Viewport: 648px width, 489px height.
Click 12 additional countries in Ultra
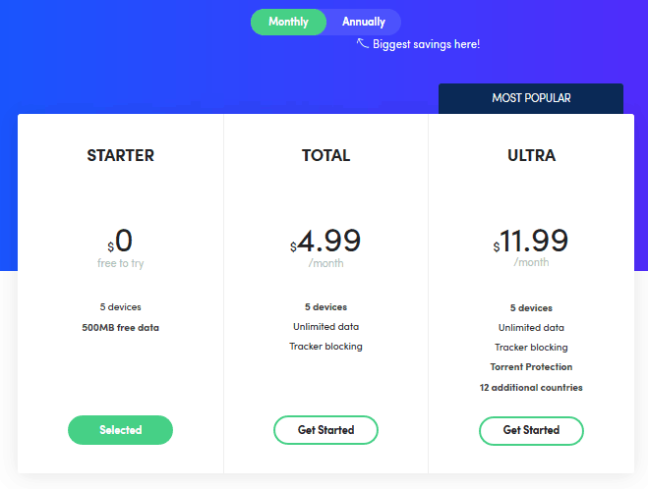[x=531, y=388]
